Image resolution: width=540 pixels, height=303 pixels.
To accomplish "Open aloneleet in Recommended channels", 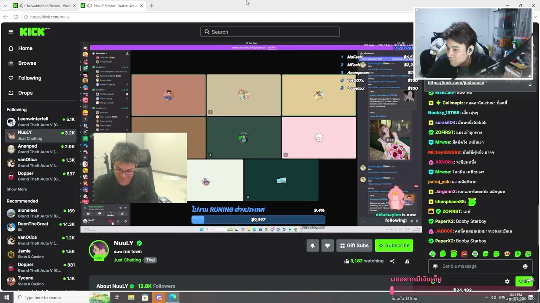I will point(40,213).
